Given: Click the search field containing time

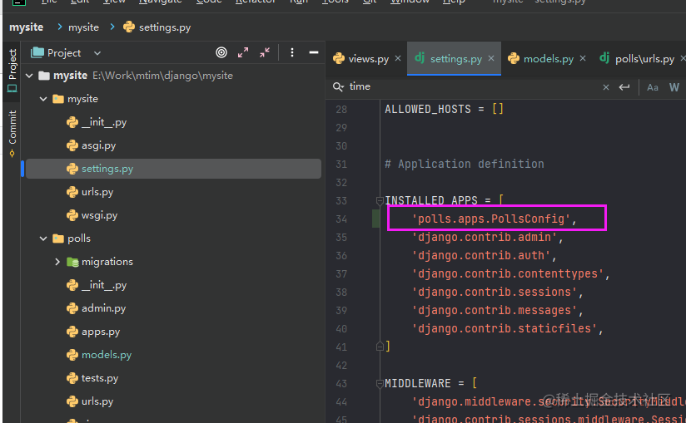Looking at the screenshot, I should click(473, 87).
